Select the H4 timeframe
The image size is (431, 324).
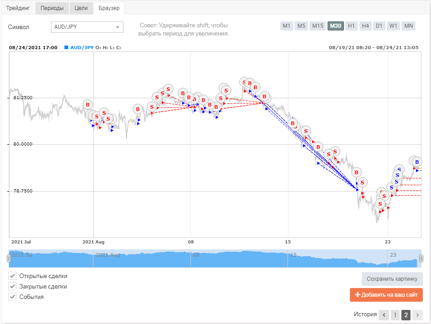point(365,26)
